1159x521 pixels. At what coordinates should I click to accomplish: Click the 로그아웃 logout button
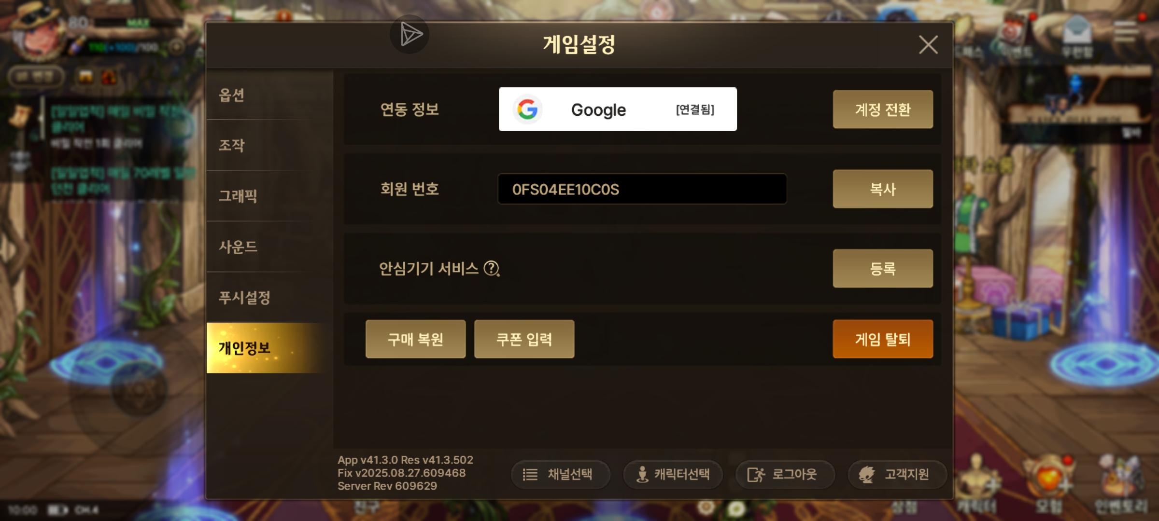[x=785, y=475]
